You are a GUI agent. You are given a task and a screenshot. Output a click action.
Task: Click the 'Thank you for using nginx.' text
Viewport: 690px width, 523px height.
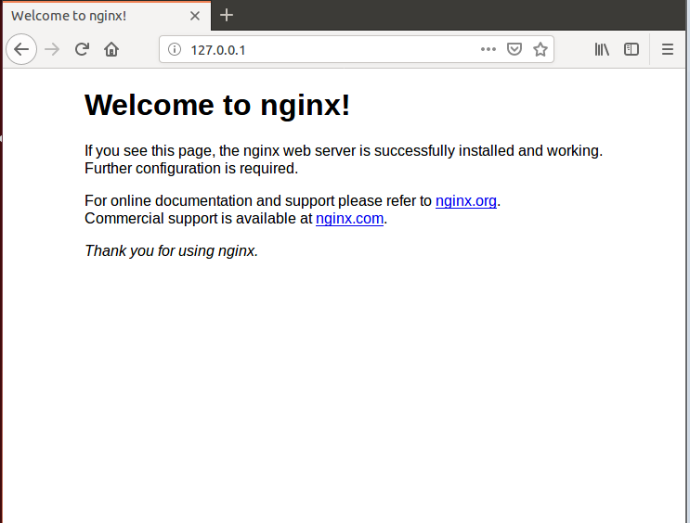(171, 251)
